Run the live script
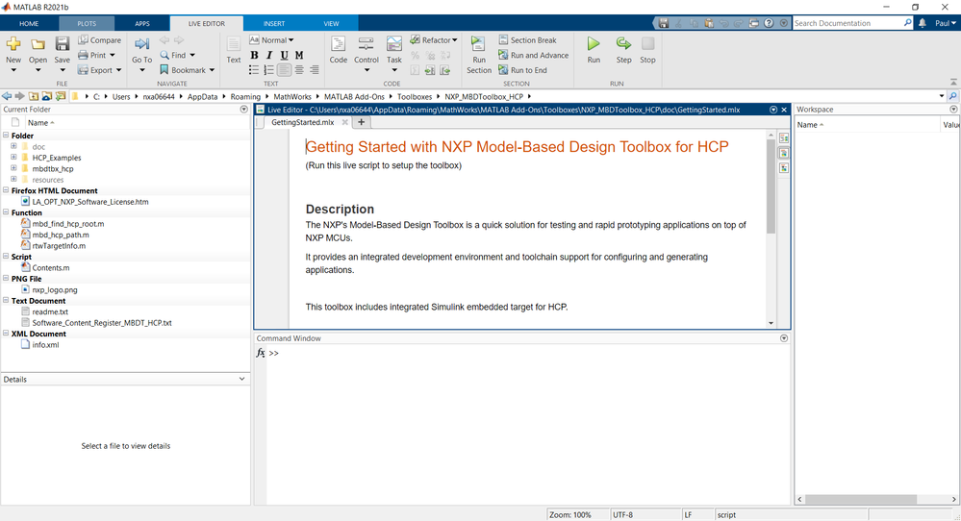This screenshot has height=521, width=961. pyautogui.click(x=594, y=50)
